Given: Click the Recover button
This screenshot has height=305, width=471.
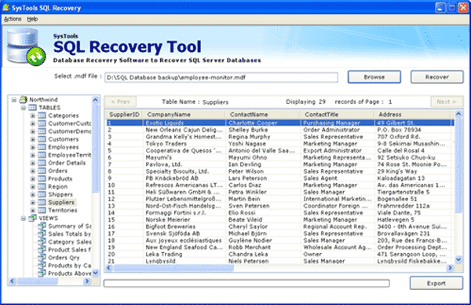Looking at the screenshot, I should pyautogui.click(x=436, y=77).
